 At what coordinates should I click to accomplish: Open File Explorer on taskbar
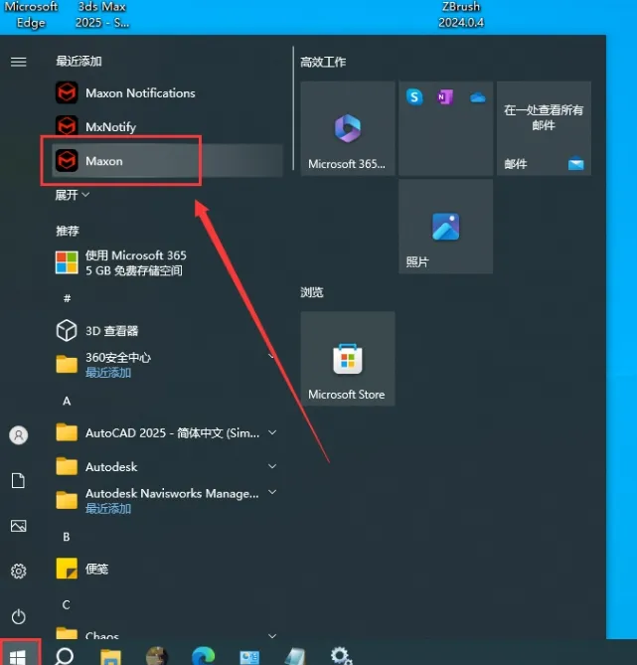tap(110, 656)
